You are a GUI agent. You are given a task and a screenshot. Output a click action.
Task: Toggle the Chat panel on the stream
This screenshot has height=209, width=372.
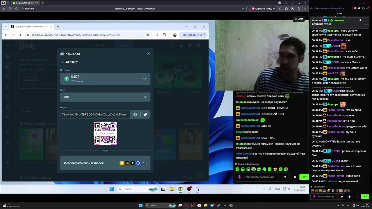tap(299, 19)
